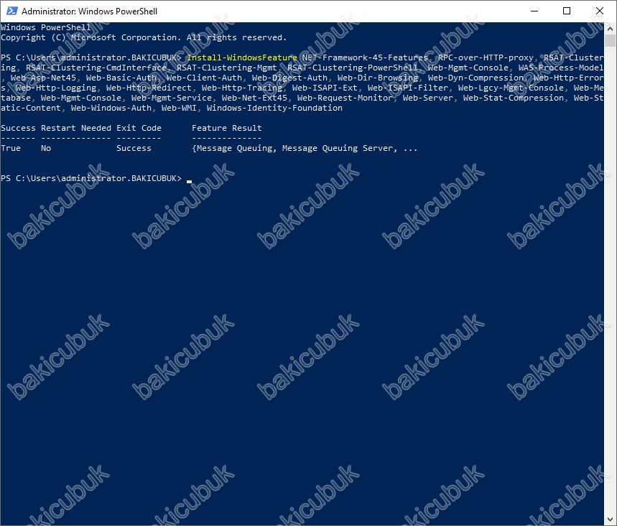Click the 'Administrator: Windows PowerShell' title text
617x526 pixels.
point(89,11)
